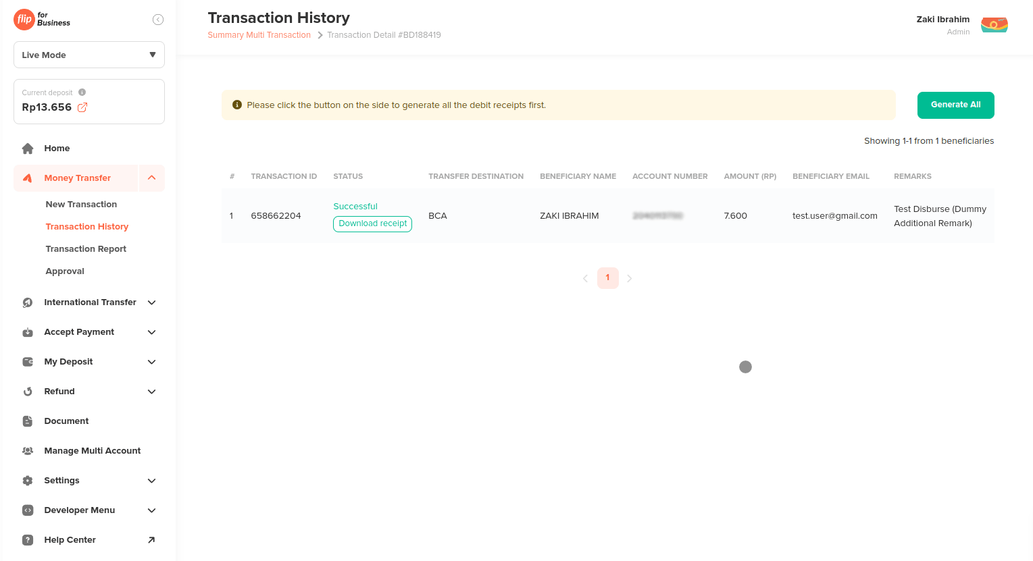Collapse the sidebar using the arrow icon
Viewport: 1033px width, 561px height.
pos(158,20)
